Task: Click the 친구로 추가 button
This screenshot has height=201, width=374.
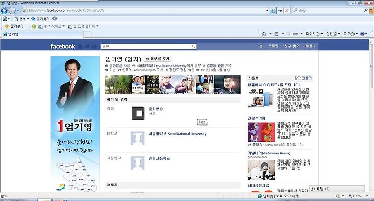Action: [x=158, y=58]
